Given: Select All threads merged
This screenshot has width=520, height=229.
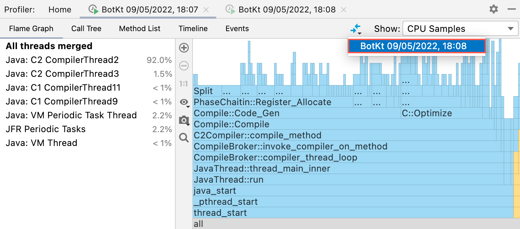Looking at the screenshot, I should click(88, 46).
